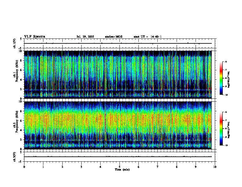Click the "Time (min)" axis title
Viewport: 242px width, 187px height.
122,170
